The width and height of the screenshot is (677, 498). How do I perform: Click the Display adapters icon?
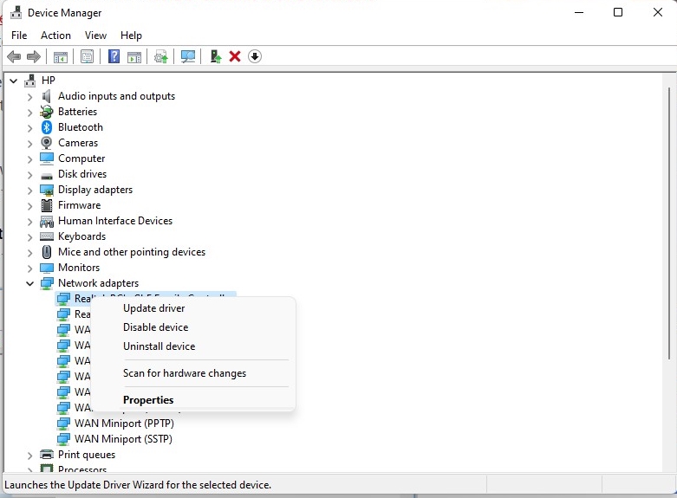[x=47, y=190]
